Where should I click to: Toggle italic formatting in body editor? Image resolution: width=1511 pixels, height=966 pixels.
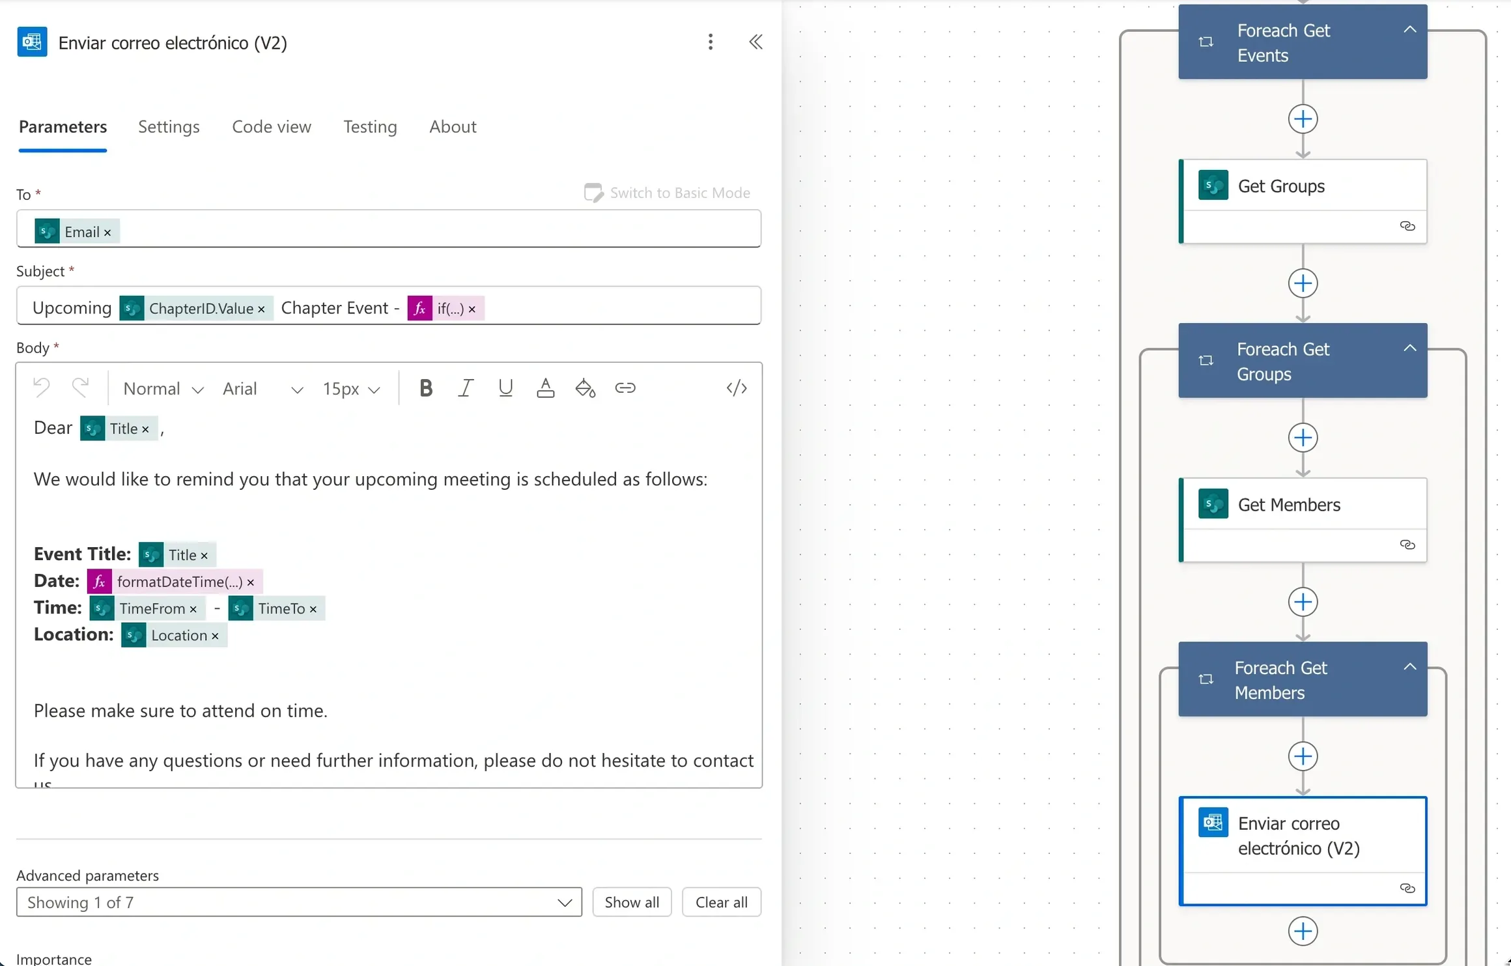pos(466,388)
